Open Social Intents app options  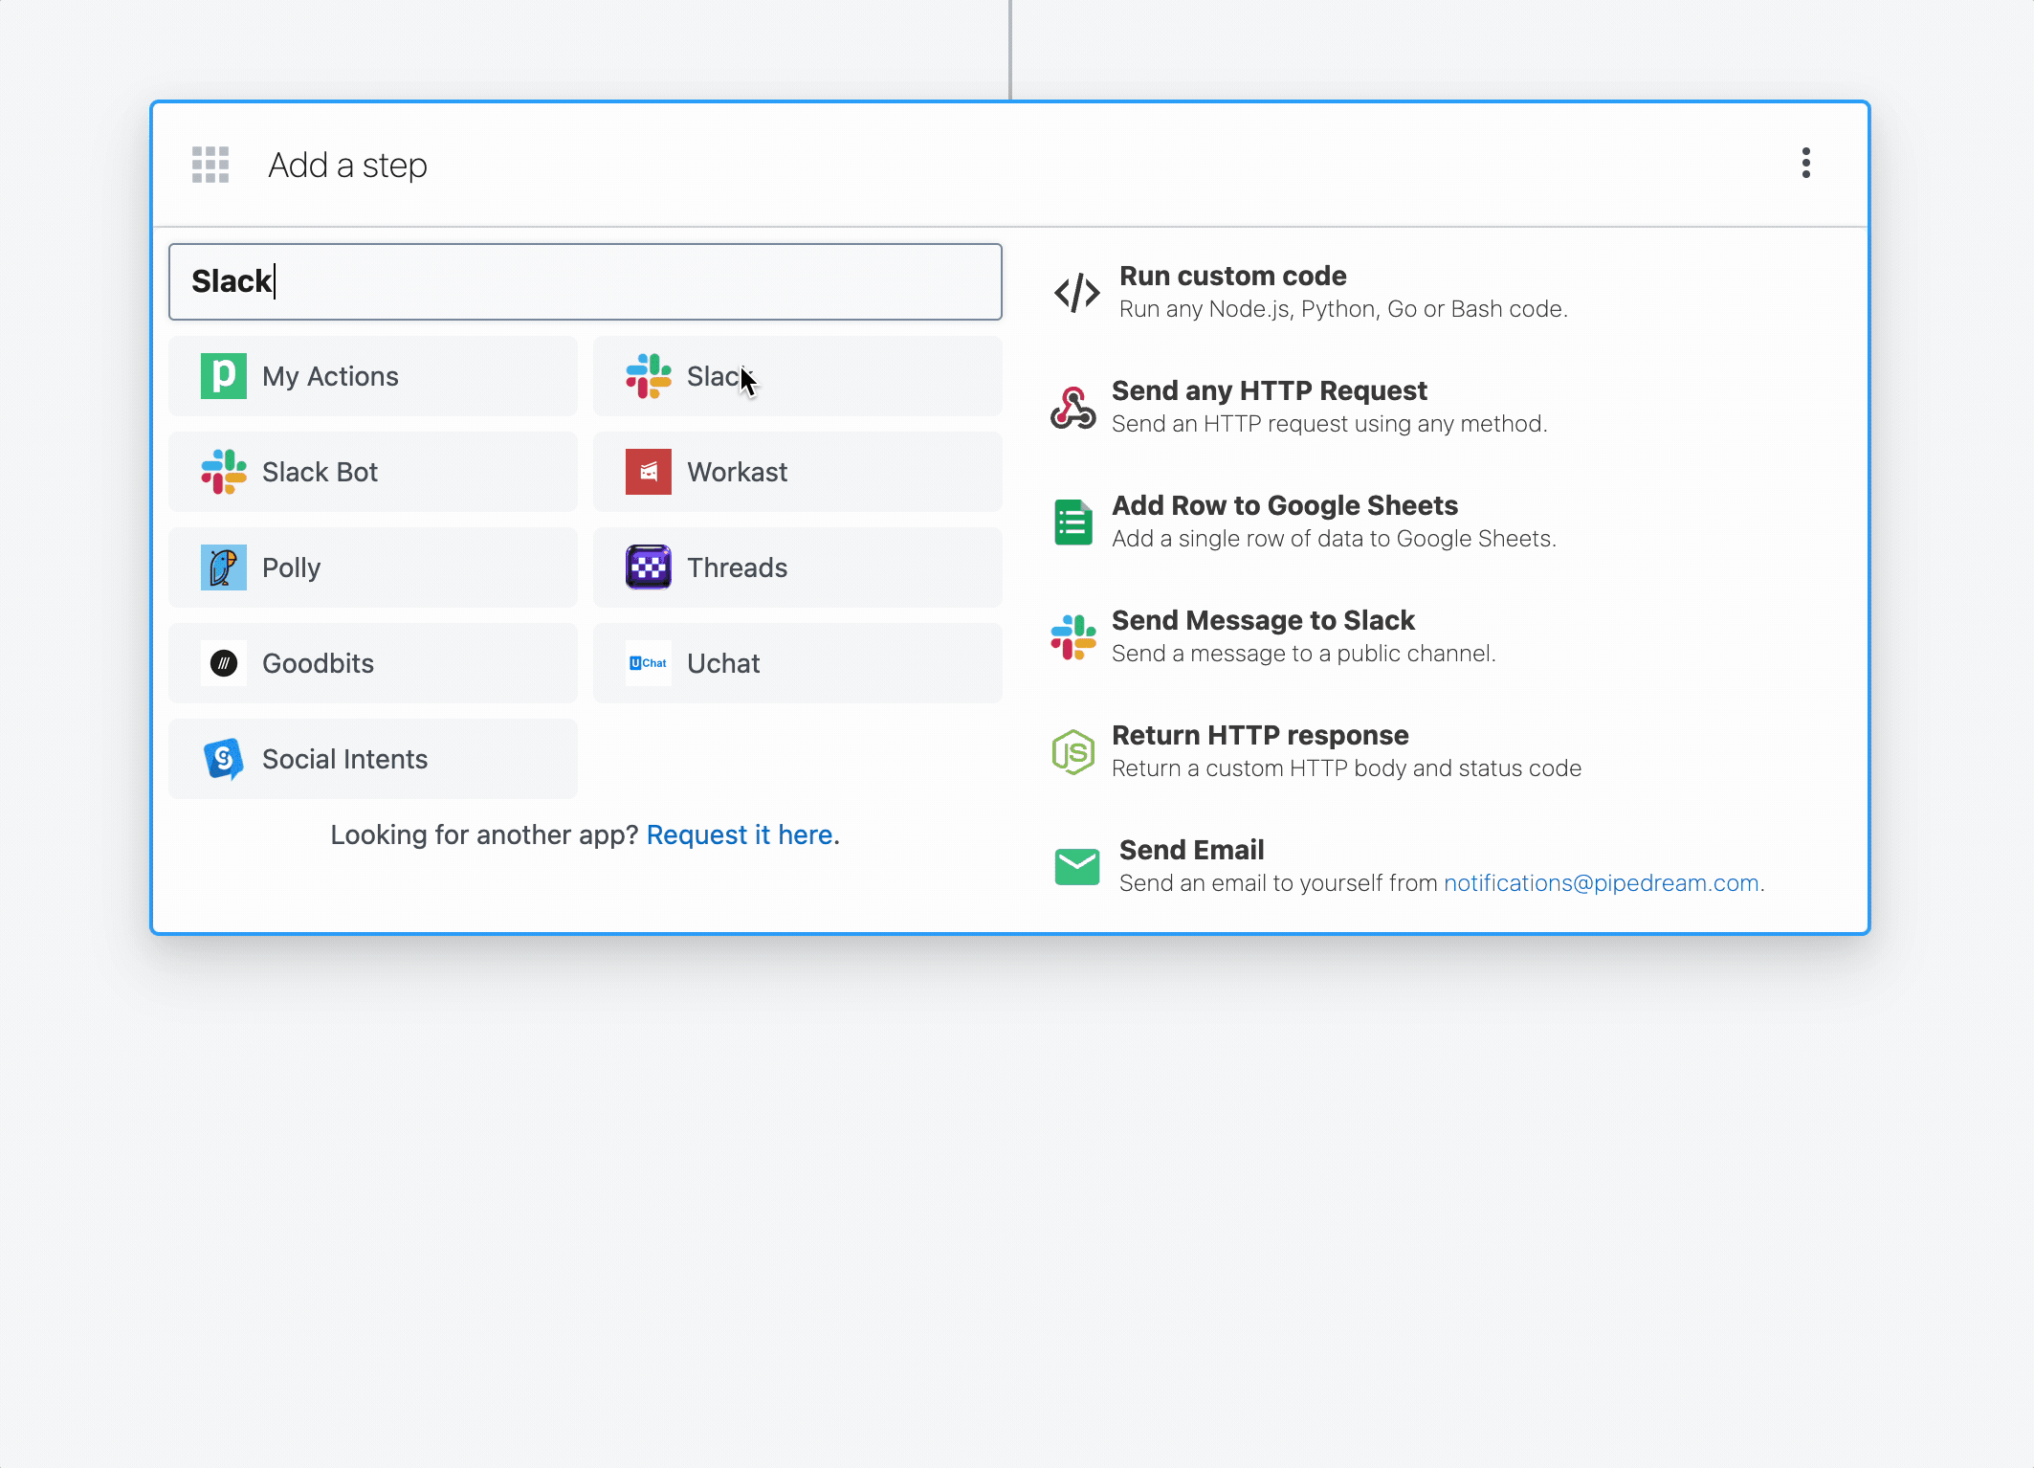click(x=374, y=759)
